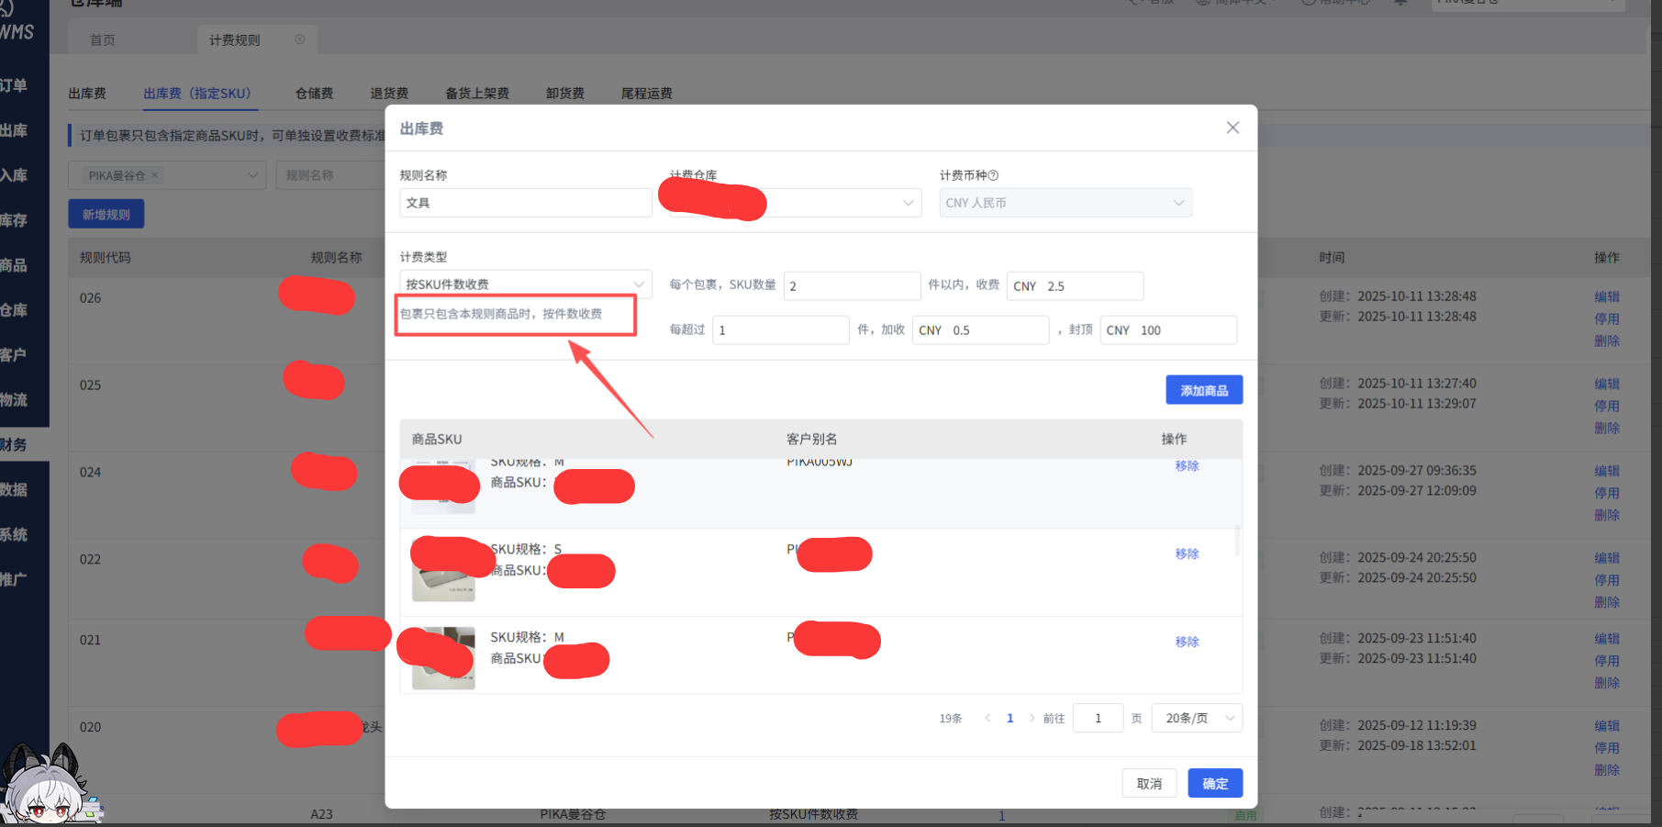Image resolution: width=1662 pixels, height=827 pixels.
Task: Open the 20条/页 page size dropdown
Action: tap(1197, 718)
